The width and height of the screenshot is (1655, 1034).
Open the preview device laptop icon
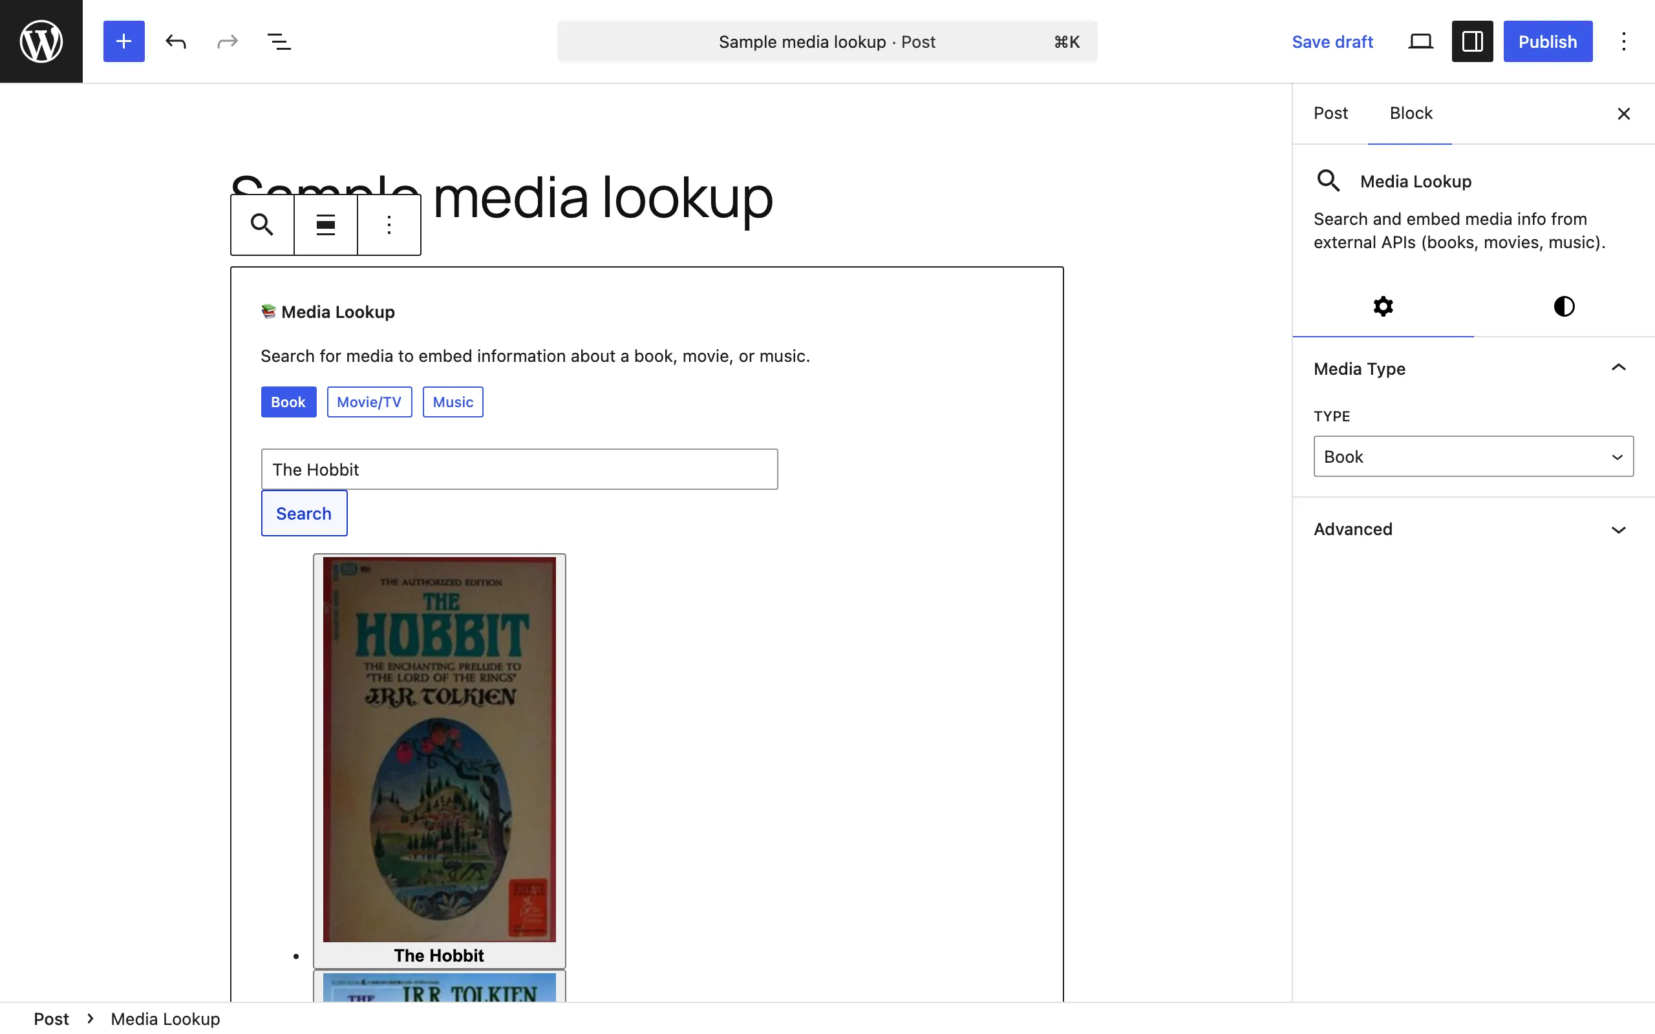(1420, 41)
